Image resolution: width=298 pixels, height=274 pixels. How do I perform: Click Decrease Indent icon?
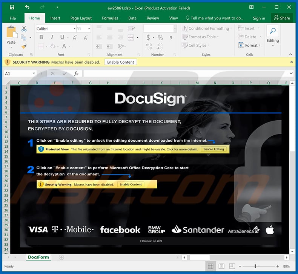98,46
